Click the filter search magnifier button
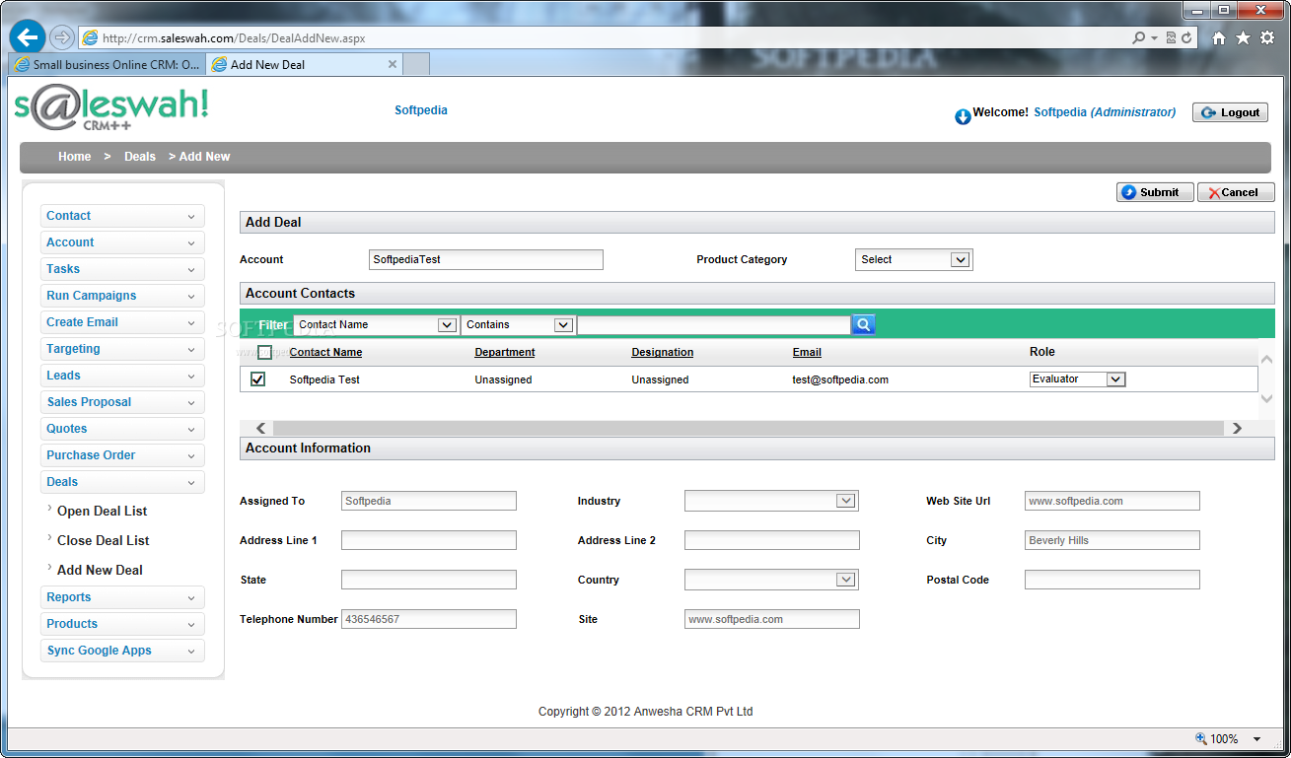Image resolution: width=1291 pixels, height=758 pixels. (x=863, y=324)
